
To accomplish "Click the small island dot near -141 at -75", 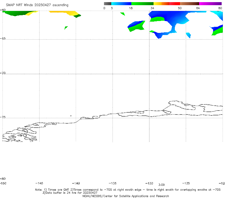I will [x=71, y=116].
